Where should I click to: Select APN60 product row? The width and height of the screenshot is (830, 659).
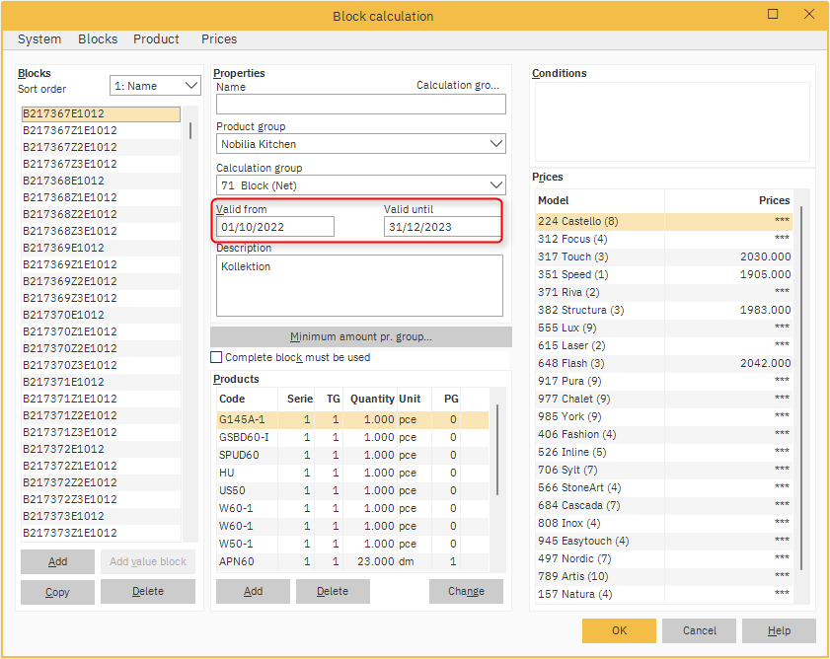tap(237, 561)
